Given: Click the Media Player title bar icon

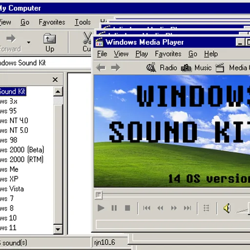Looking at the screenshot, I should coord(99,42).
